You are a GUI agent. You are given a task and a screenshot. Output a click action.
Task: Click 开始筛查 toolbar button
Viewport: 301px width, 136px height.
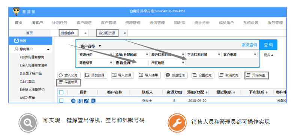pos(256,75)
